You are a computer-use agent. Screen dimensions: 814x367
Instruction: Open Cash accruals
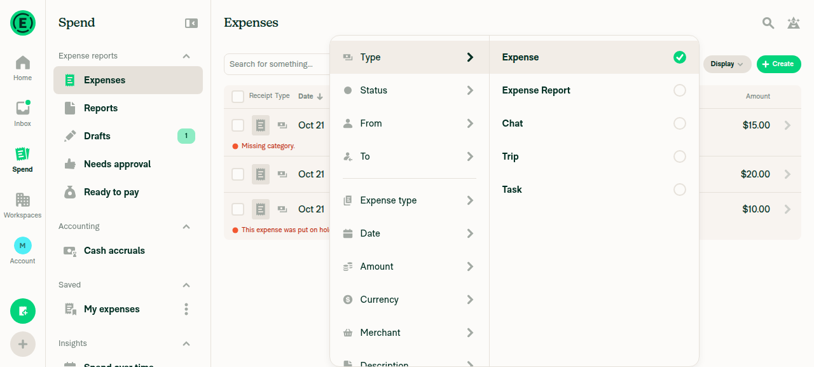[128, 251]
